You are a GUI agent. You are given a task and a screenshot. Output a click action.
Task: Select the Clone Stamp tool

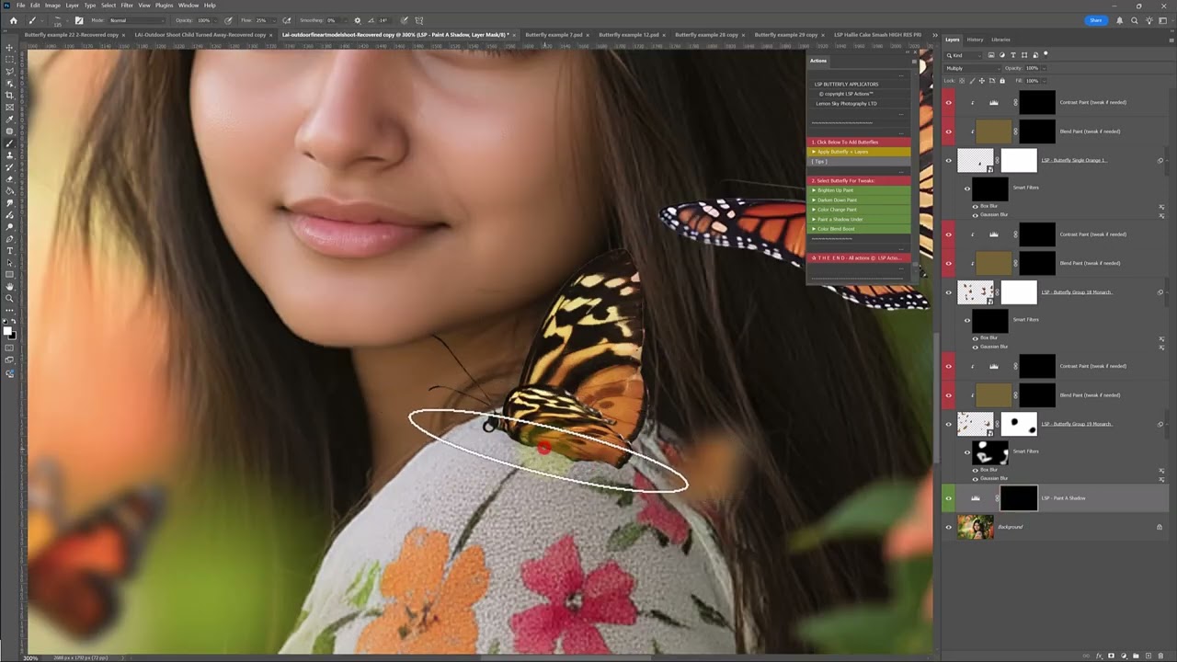pos(10,155)
